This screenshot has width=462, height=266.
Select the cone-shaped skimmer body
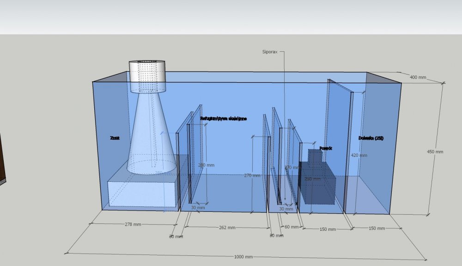pos(151,134)
